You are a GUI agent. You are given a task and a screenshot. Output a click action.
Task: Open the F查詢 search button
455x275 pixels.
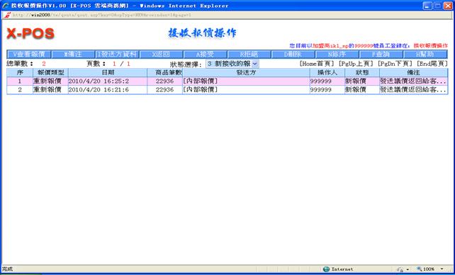[x=381, y=55]
